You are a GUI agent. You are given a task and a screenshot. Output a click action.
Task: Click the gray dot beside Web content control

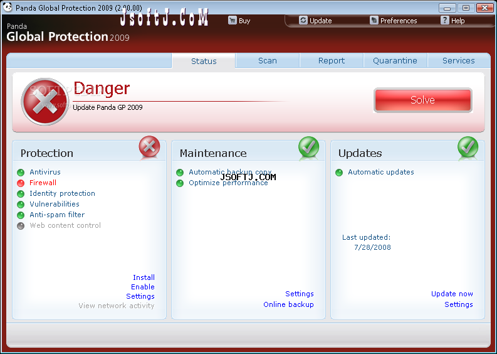21,226
